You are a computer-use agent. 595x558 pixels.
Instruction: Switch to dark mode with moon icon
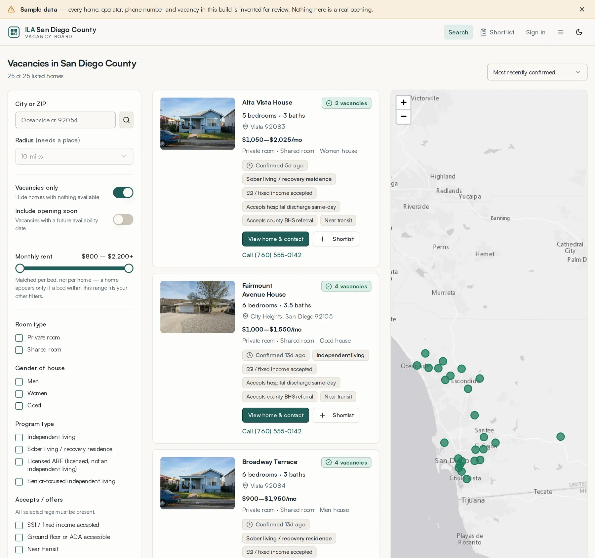pyautogui.click(x=579, y=32)
